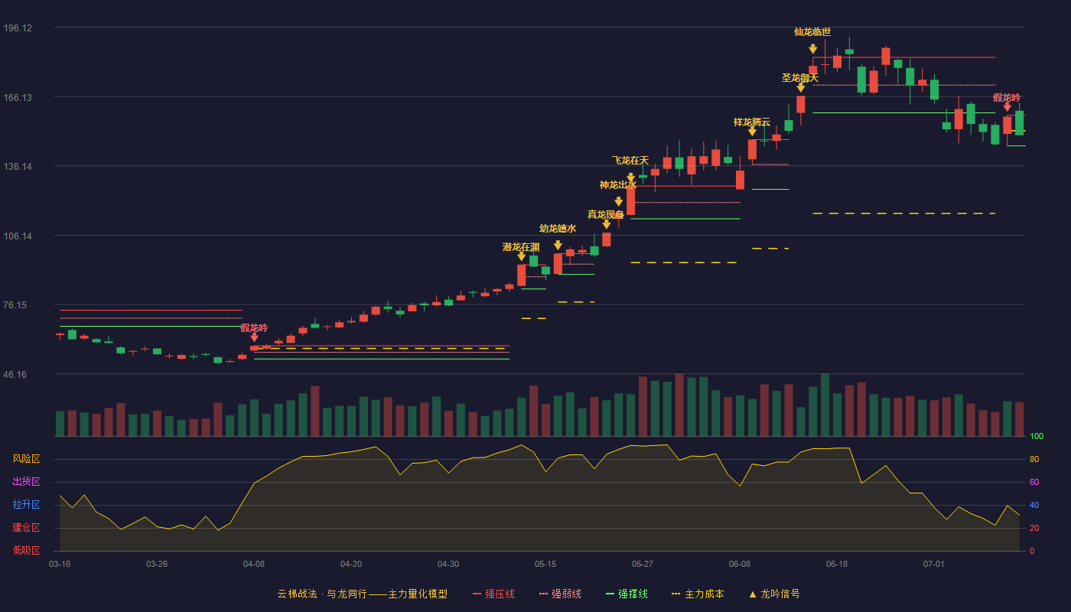Click the green 100 indicator scale value
Screen dimensions: 1071x612
[1037, 436]
